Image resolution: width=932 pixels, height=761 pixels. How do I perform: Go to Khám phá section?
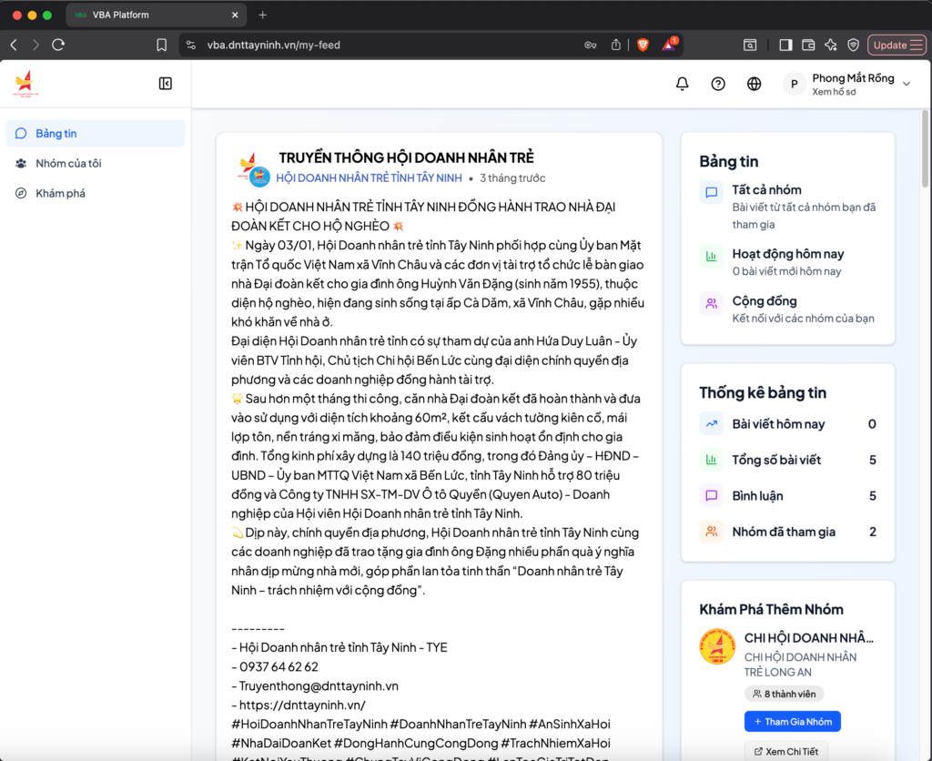[x=60, y=194]
